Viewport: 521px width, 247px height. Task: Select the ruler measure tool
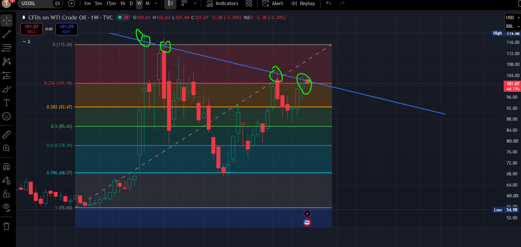pyautogui.click(x=6, y=135)
